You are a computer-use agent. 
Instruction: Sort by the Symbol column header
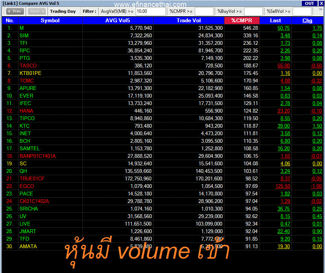pyautogui.click(x=50, y=20)
